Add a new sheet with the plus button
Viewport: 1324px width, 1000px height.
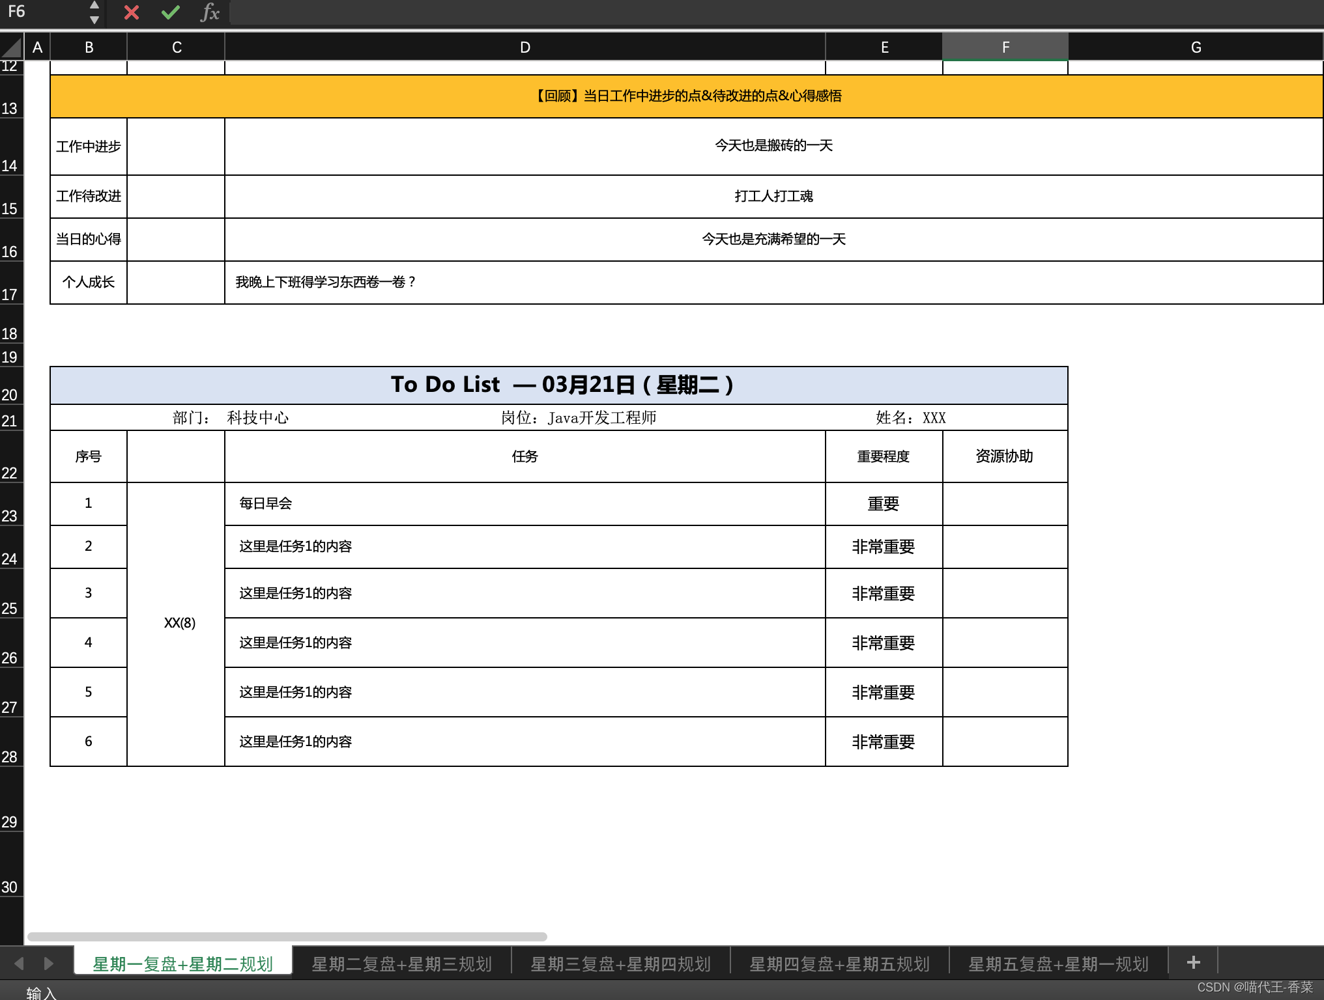coord(1193,963)
